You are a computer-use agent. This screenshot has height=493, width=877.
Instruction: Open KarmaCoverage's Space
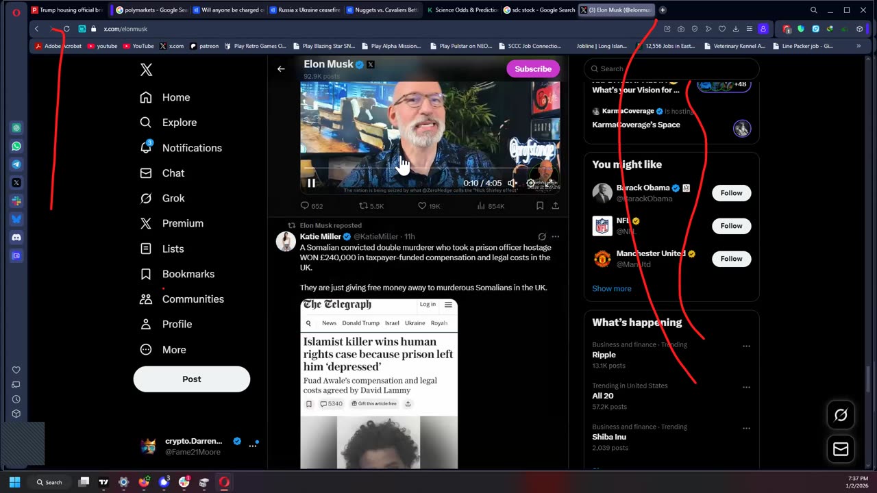tap(636, 125)
